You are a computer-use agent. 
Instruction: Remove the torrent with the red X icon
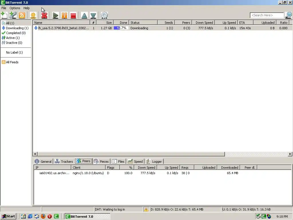pos(44,15)
